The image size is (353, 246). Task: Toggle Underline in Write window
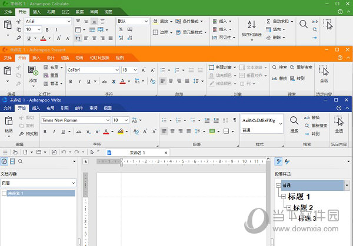(63, 132)
